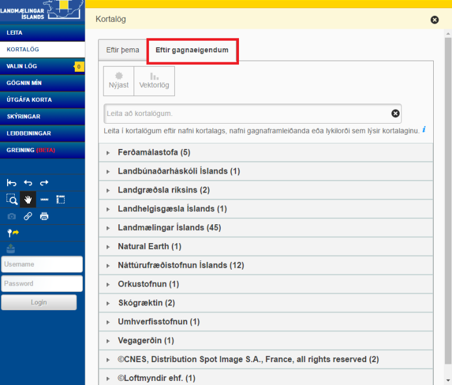Screen dimensions: 452x385
Task: Select the measure area tool
Action: [60, 200]
